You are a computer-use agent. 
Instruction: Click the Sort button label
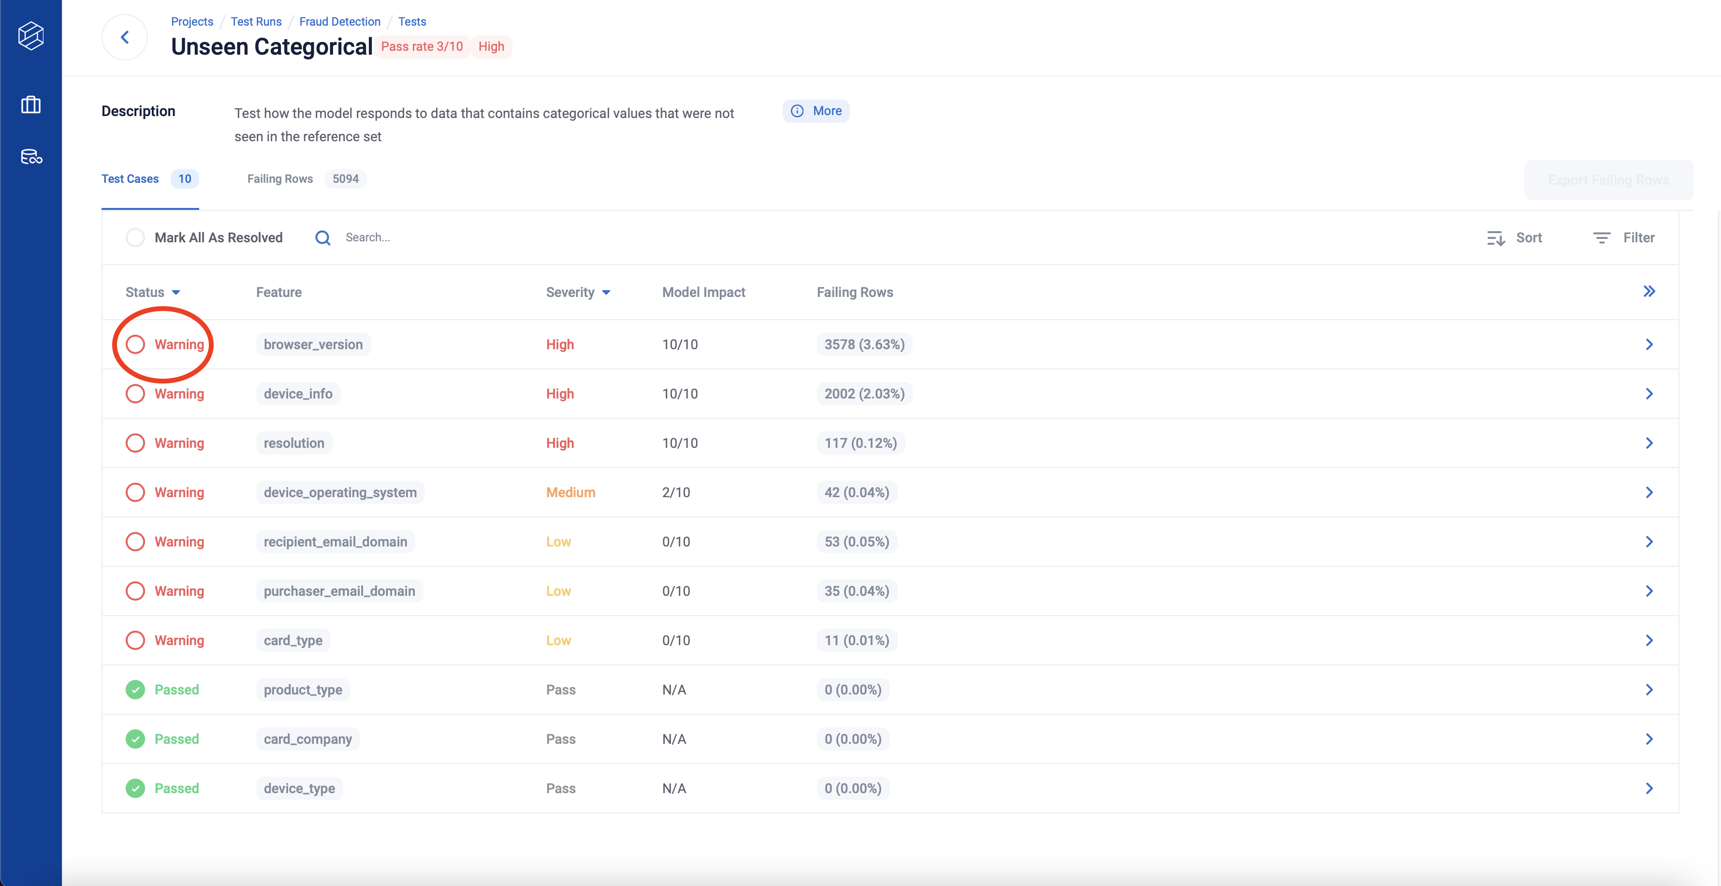tap(1529, 238)
